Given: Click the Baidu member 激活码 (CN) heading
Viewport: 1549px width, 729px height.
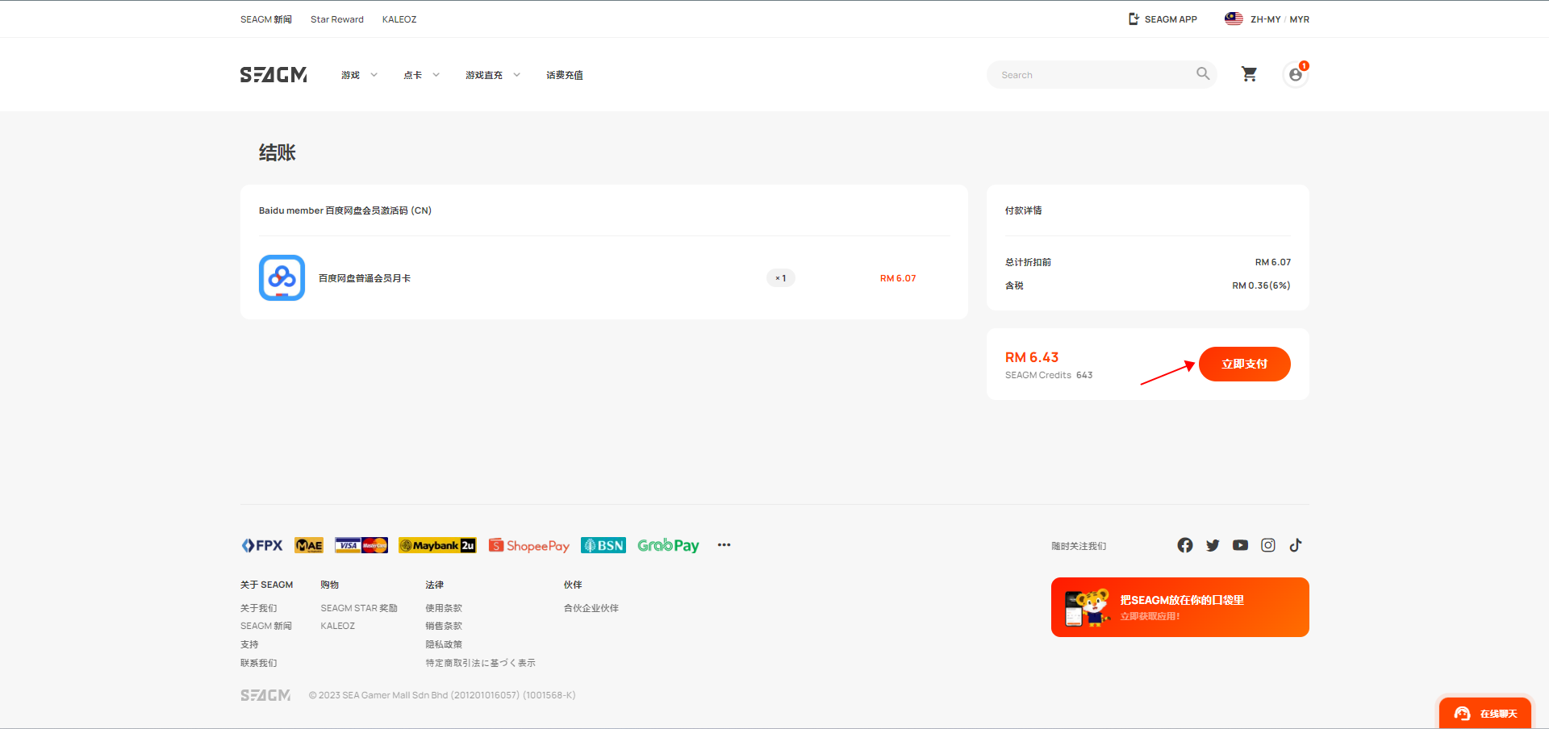Looking at the screenshot, I should [x=345, y=210].
